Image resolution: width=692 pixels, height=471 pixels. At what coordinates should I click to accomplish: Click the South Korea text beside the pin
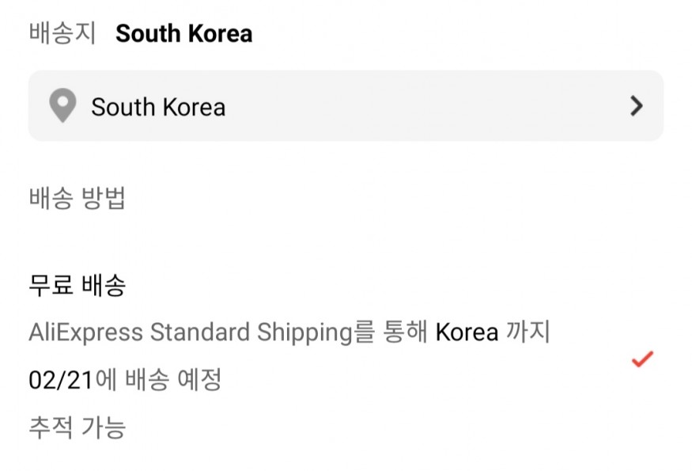click(x=158, y=107)
